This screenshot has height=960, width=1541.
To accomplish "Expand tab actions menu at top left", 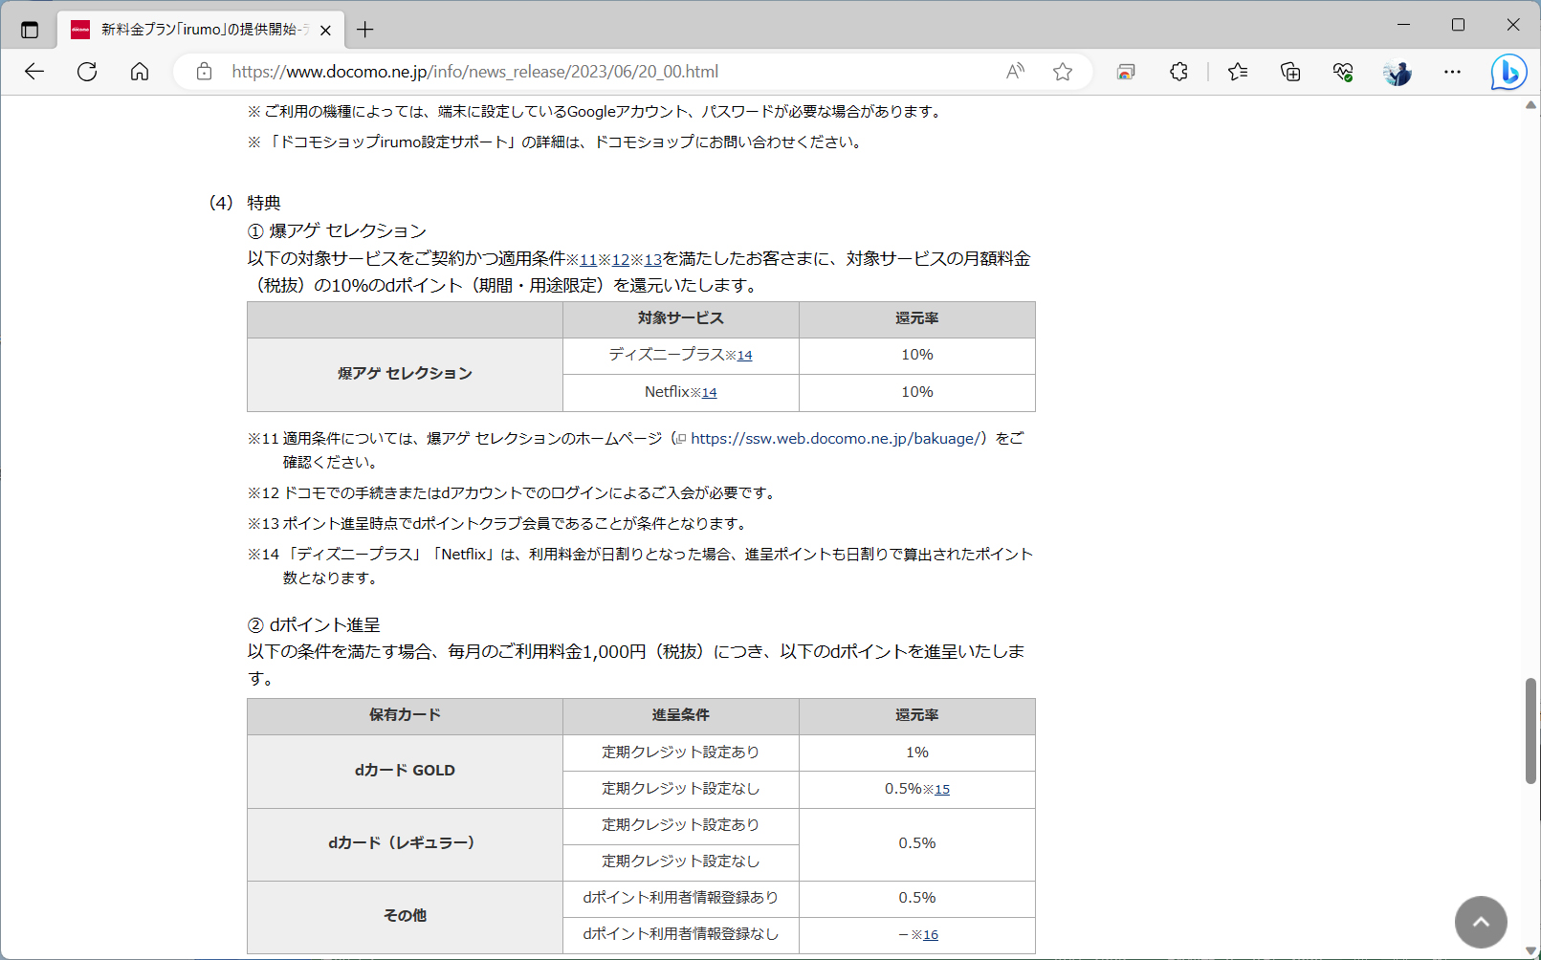I will pyautogui.click(x=29, y=29).
